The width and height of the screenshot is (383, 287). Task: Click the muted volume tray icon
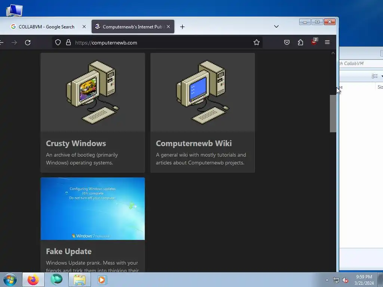(345, 280)
